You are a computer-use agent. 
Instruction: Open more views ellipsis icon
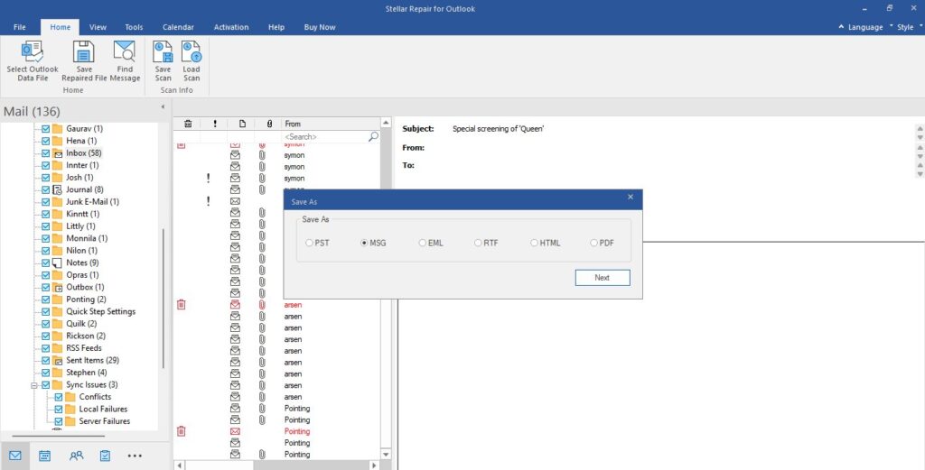pyautogui.click(x=135, y=456)
